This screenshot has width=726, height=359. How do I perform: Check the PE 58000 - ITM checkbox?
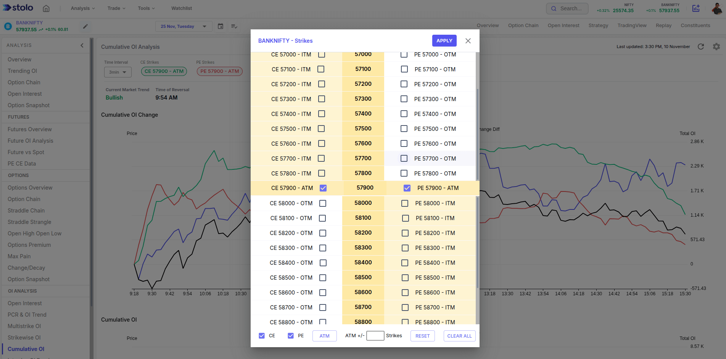[x=404, y=203]
